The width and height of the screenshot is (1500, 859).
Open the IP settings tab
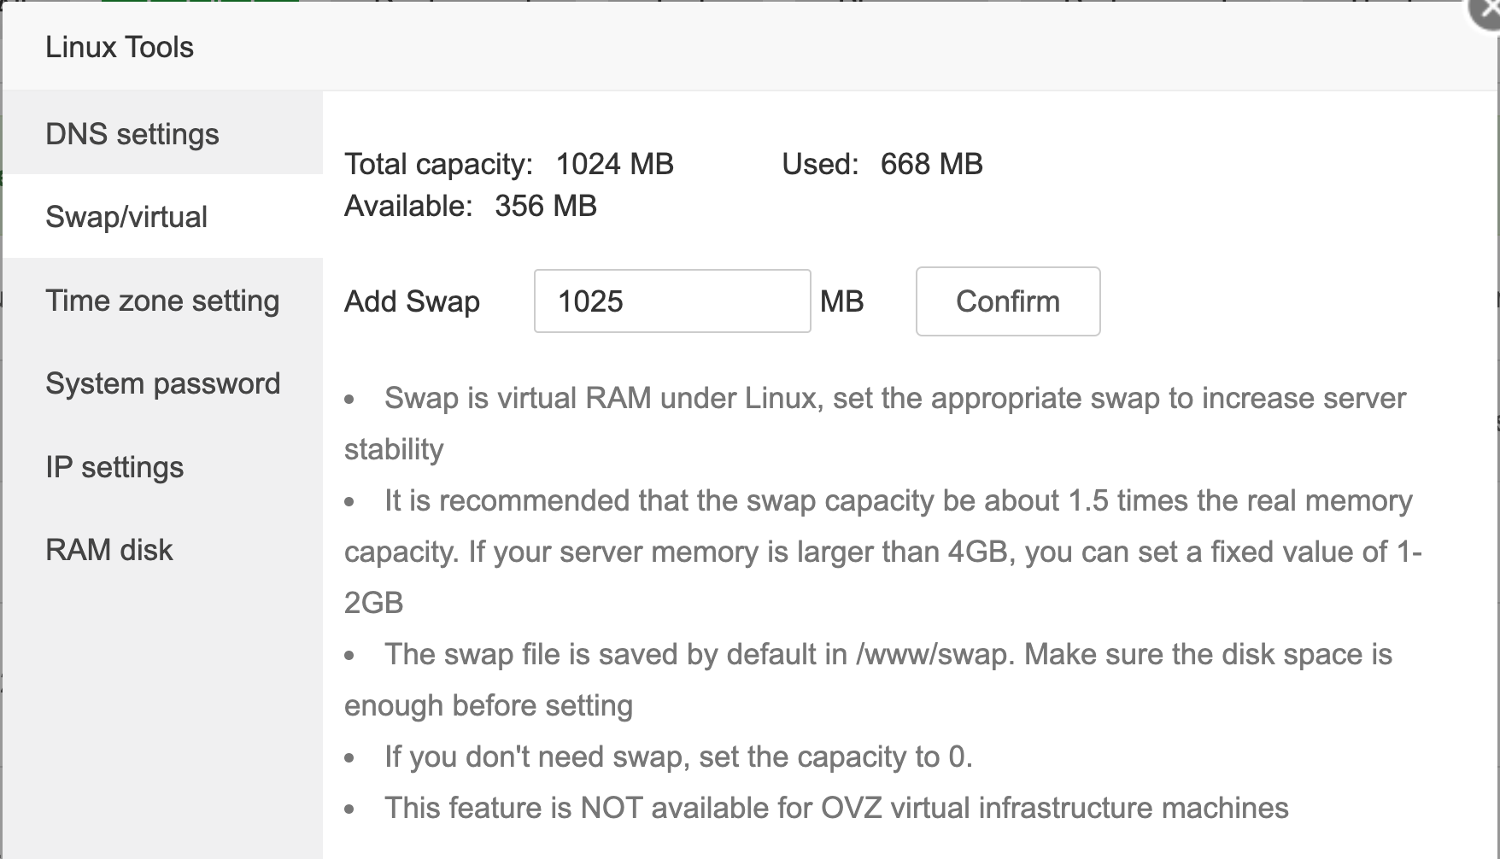(x=114, y=467)
